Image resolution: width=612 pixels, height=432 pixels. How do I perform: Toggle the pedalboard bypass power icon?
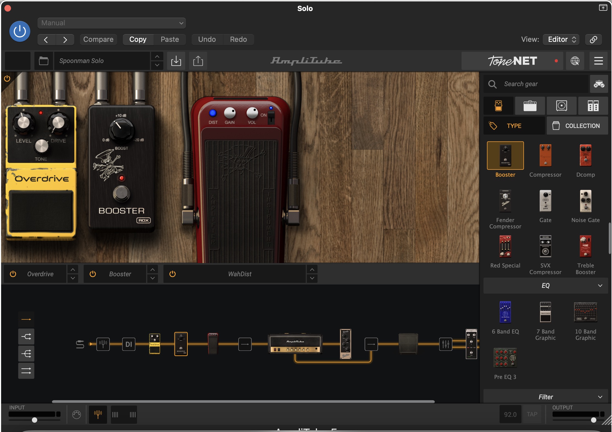click(7, 79)
